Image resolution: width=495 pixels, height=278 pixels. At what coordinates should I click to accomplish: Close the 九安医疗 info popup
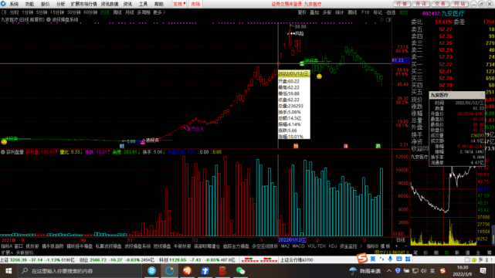tap(481, 95)
